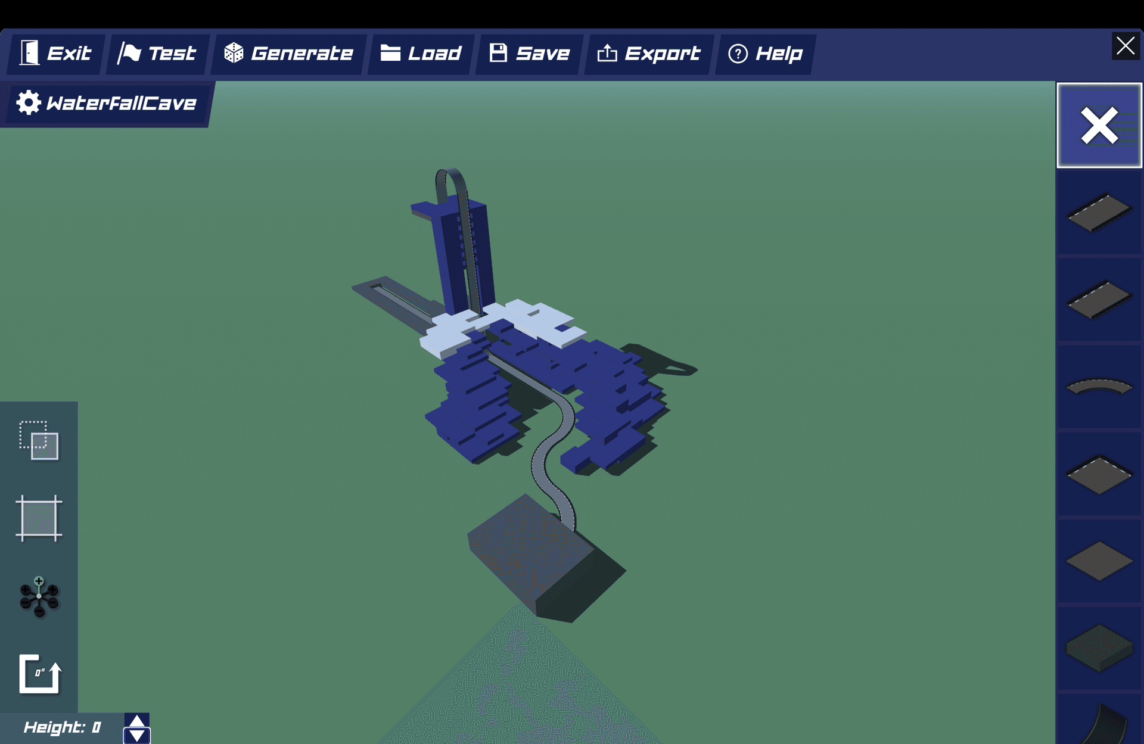Select first dashed-edge flat road piece

pyautogui.click(x=1099, y=213)
